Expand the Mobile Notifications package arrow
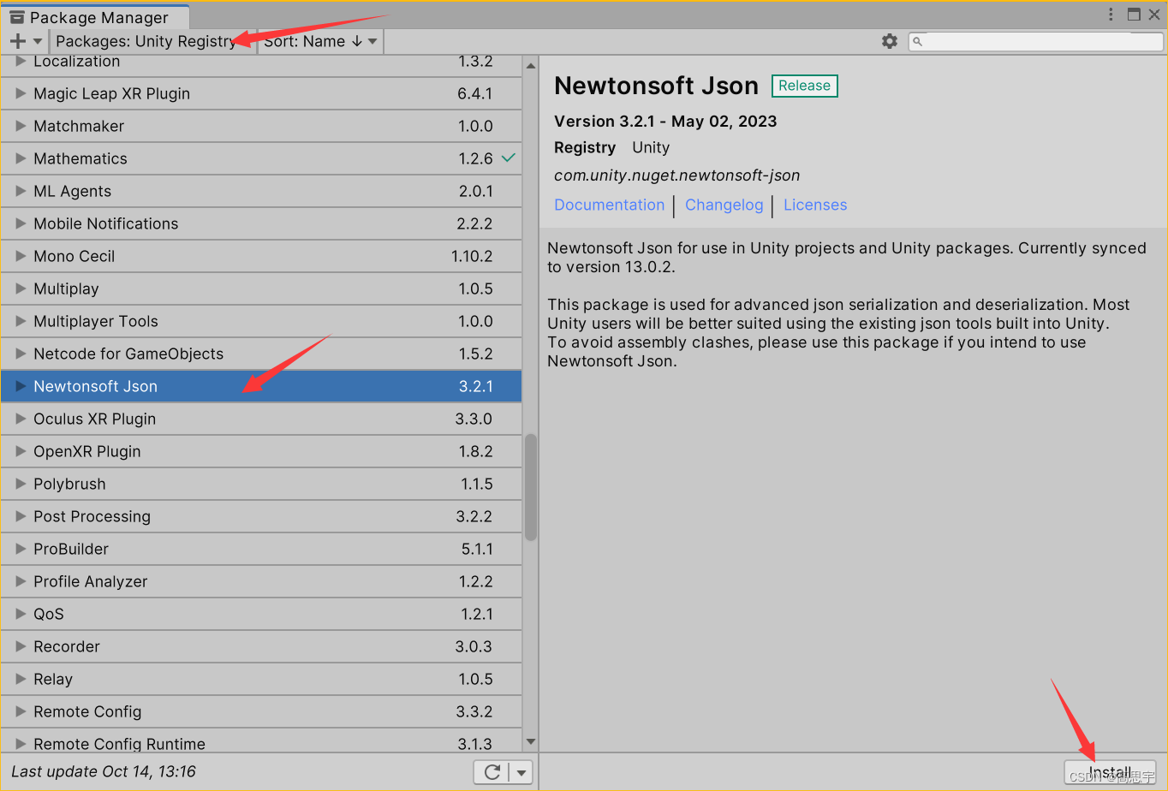This screenshot has height=791, width=1168. pos(21,223)
